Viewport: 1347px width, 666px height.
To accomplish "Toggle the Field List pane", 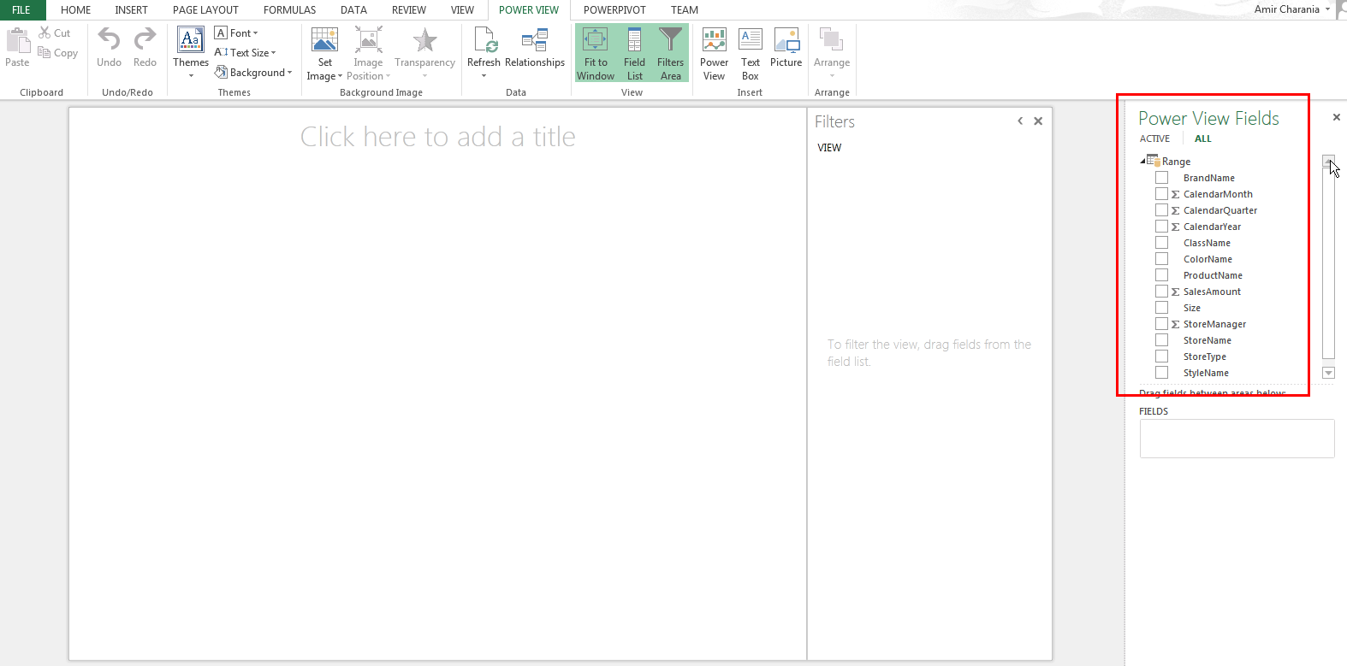I will pos(634,54).
